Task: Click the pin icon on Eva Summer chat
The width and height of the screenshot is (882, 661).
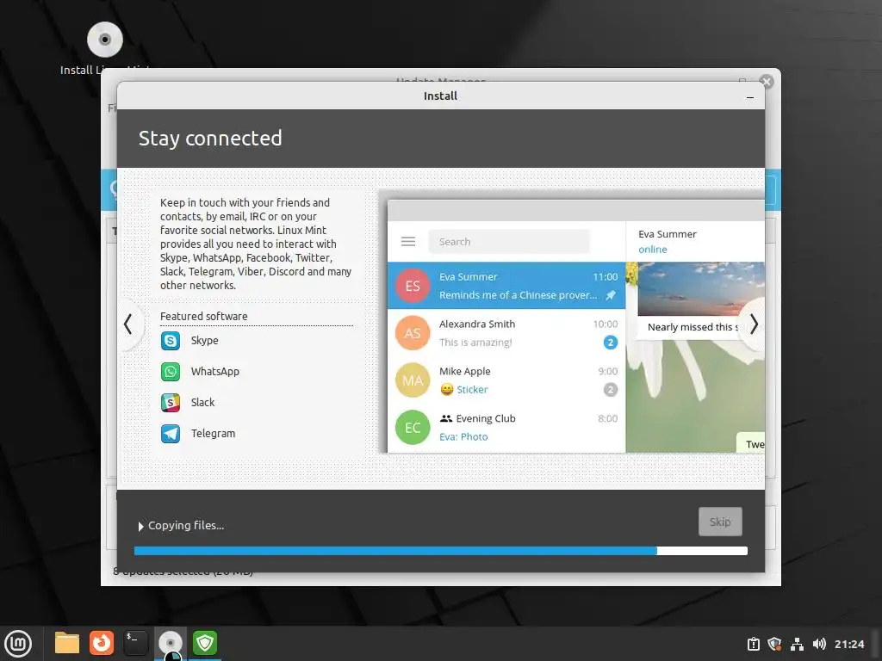Action: coord(611,295)
